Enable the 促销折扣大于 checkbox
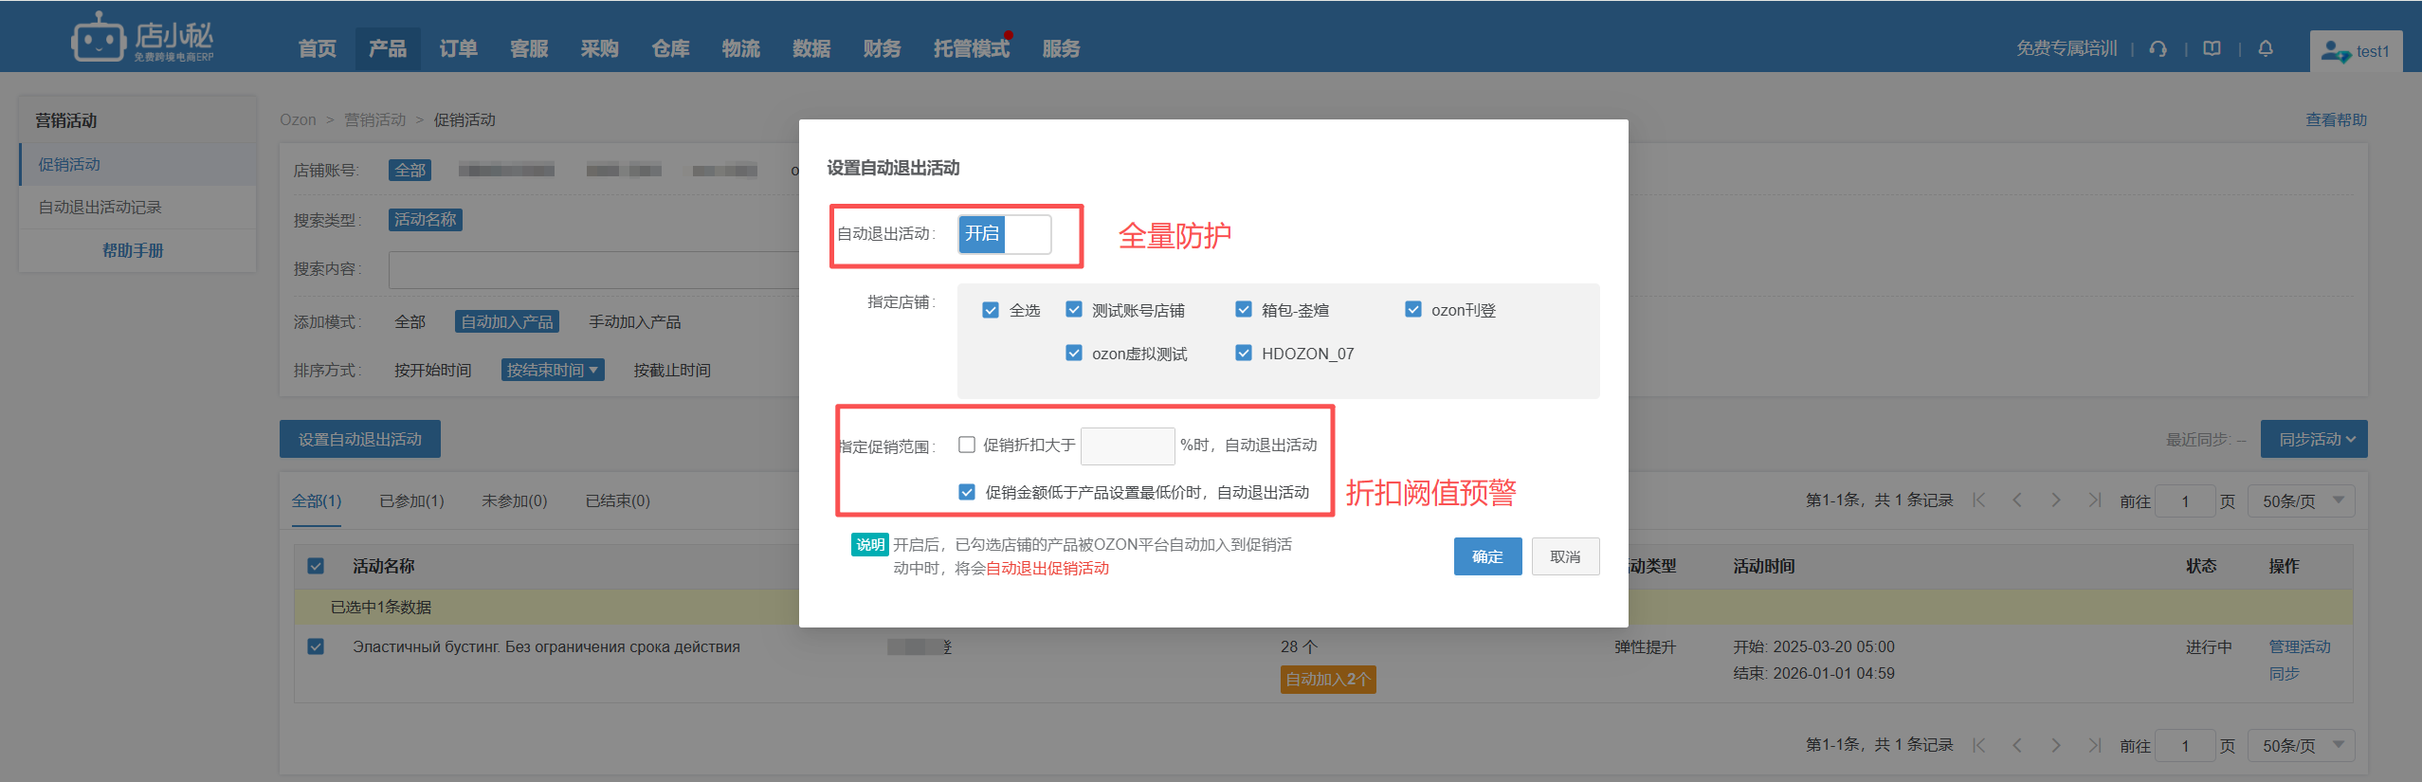Viewport: 2422px width, 782px height. 967,445
